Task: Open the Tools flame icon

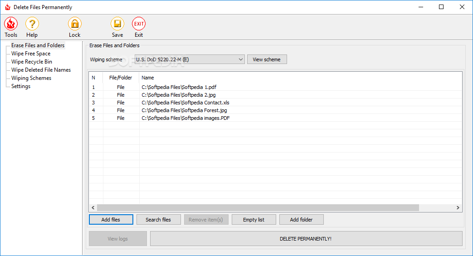Action: (x=11, y=24)
